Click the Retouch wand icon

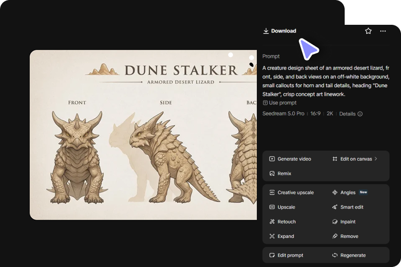272,222
